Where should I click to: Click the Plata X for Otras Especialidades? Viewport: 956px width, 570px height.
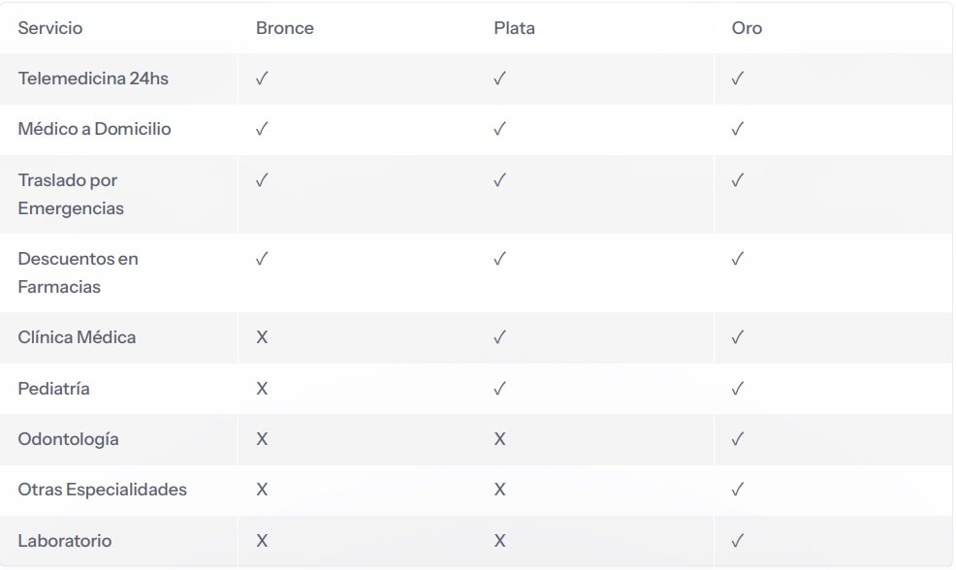(500, 490)
